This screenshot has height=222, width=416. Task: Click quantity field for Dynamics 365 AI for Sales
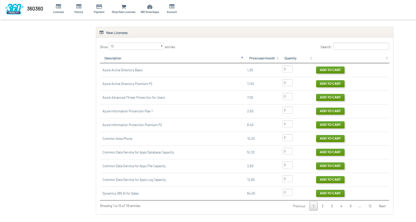288,192
